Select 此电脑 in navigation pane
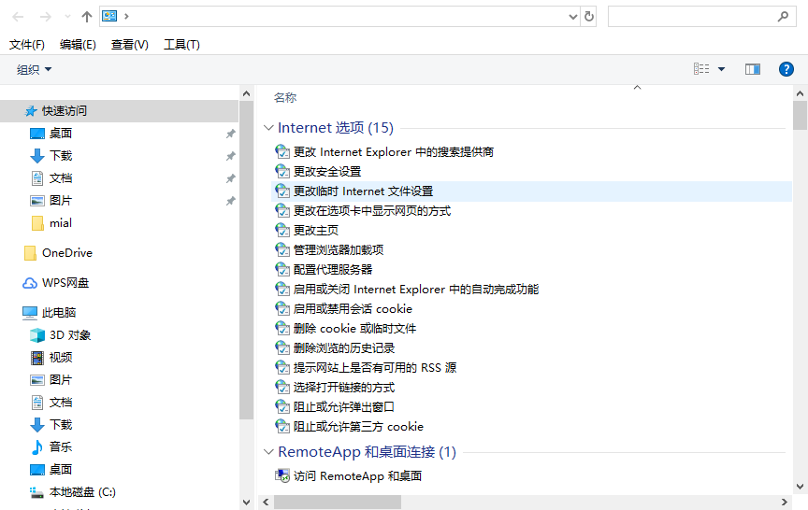Screen dimensions: 808x510 point(59,313)
